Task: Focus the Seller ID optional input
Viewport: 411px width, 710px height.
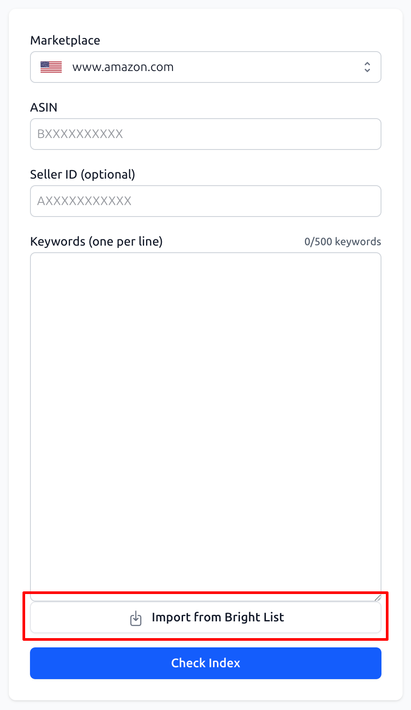Action: pos(205,201)
